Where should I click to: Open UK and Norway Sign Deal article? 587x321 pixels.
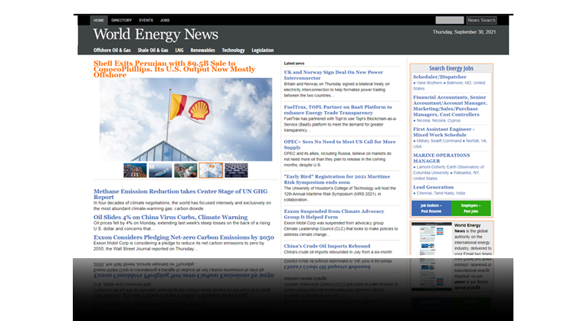click(x=333, y=75)
